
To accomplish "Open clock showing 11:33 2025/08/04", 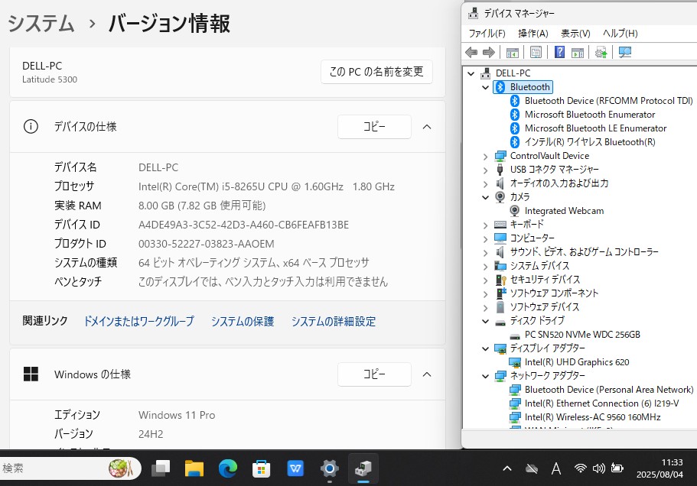I will [x=660, y=468].
